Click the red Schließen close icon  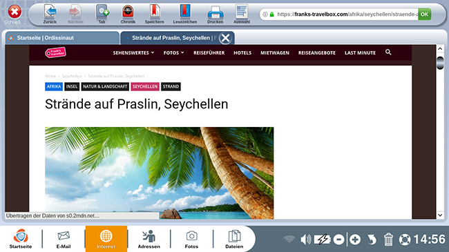(x=15, y=12)
